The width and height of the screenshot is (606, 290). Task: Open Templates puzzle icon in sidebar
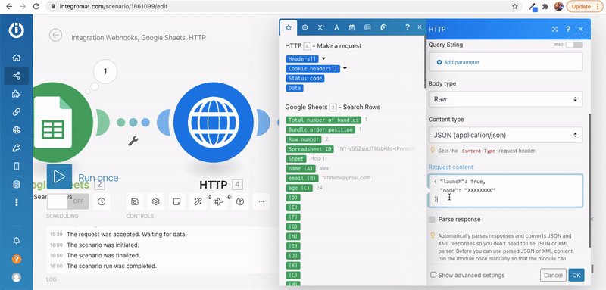click(x=16, y=94)
